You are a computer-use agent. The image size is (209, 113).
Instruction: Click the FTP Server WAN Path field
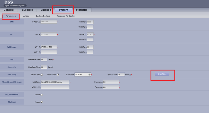point(55,87)
